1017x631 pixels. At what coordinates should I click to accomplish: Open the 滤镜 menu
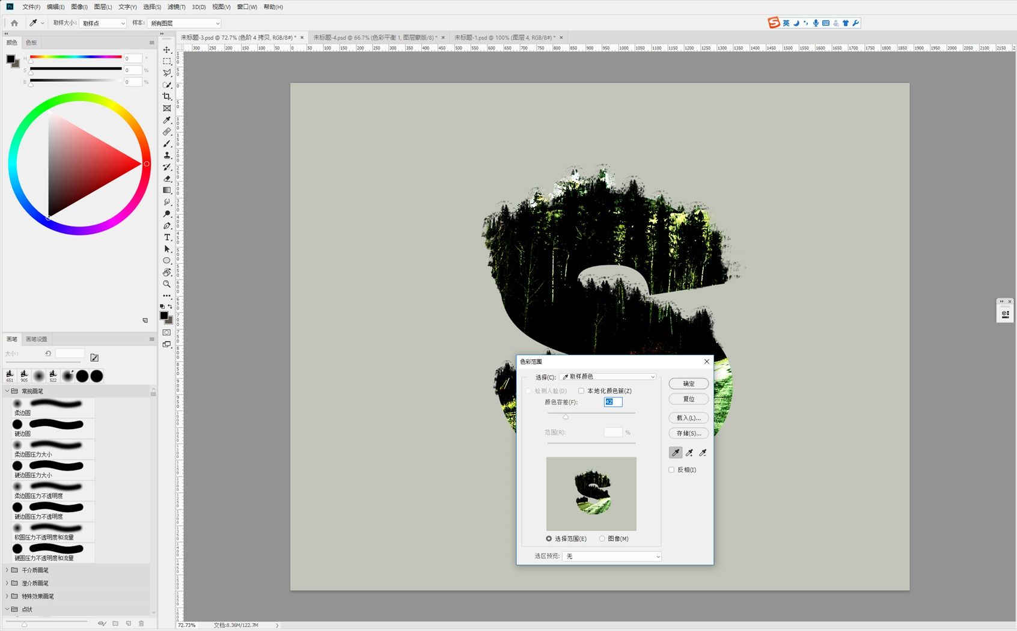(176, 7)
